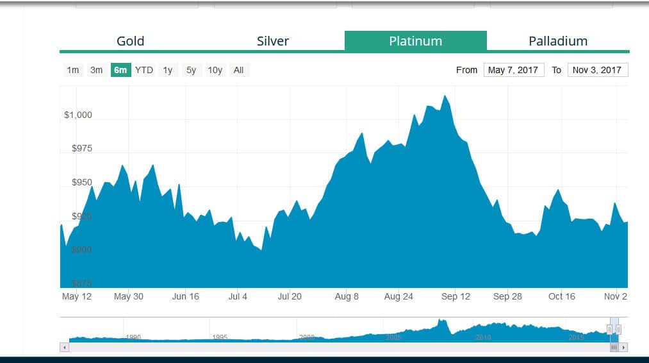Click the left navigator range handle
Image resolution: width=649 pixels, height=363 pixels.
click(x=610, y=330)
